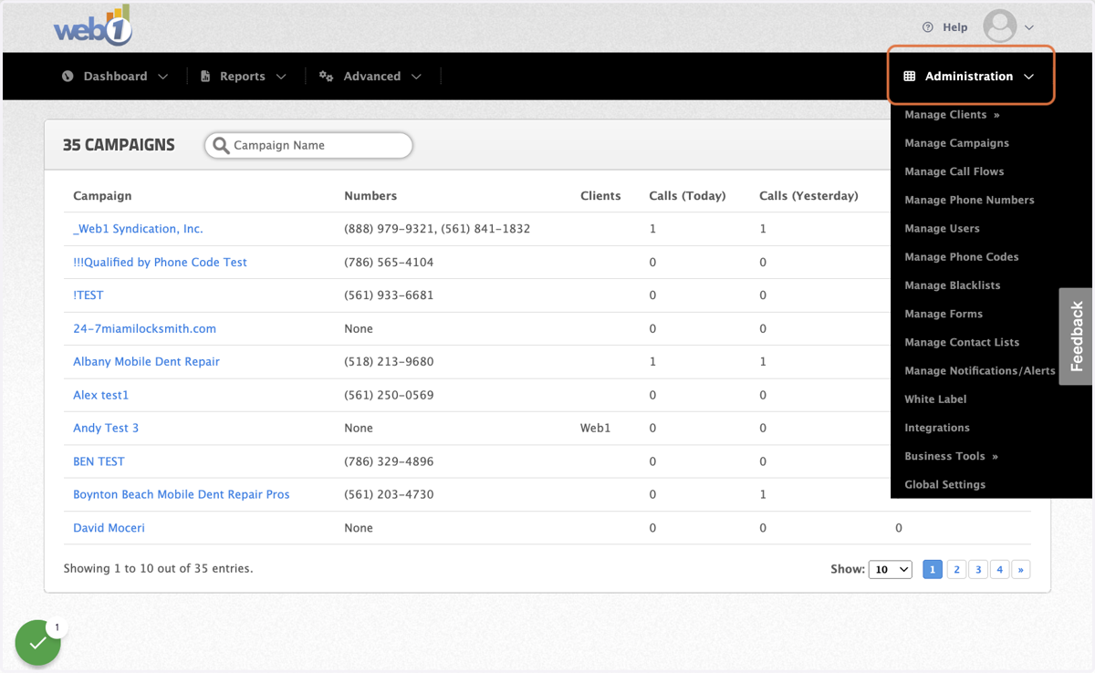
Task: Select Manage Blacklists menu item
Action: click(x=952, y=285)
